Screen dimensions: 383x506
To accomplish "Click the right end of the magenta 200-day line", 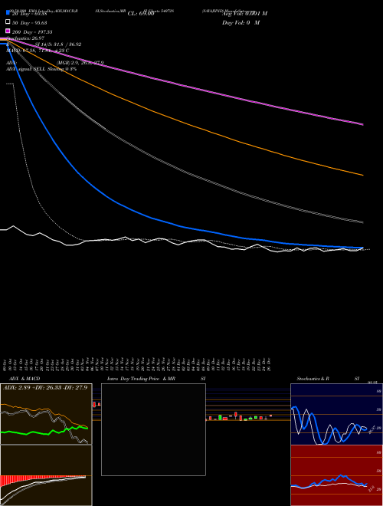I will (362, 124).
